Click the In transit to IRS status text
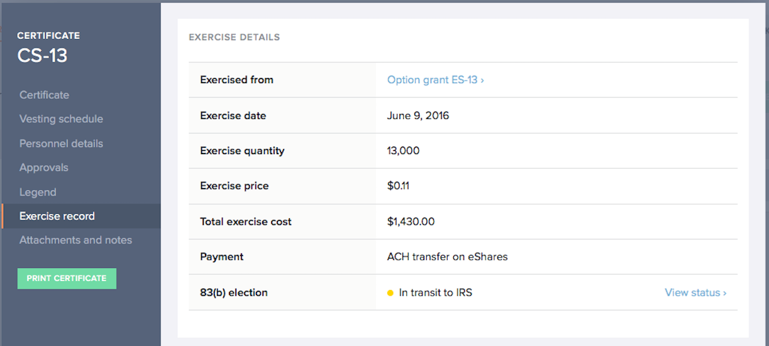Image resolution: width=769 pixels, height=346 pixels. [435, 293]
